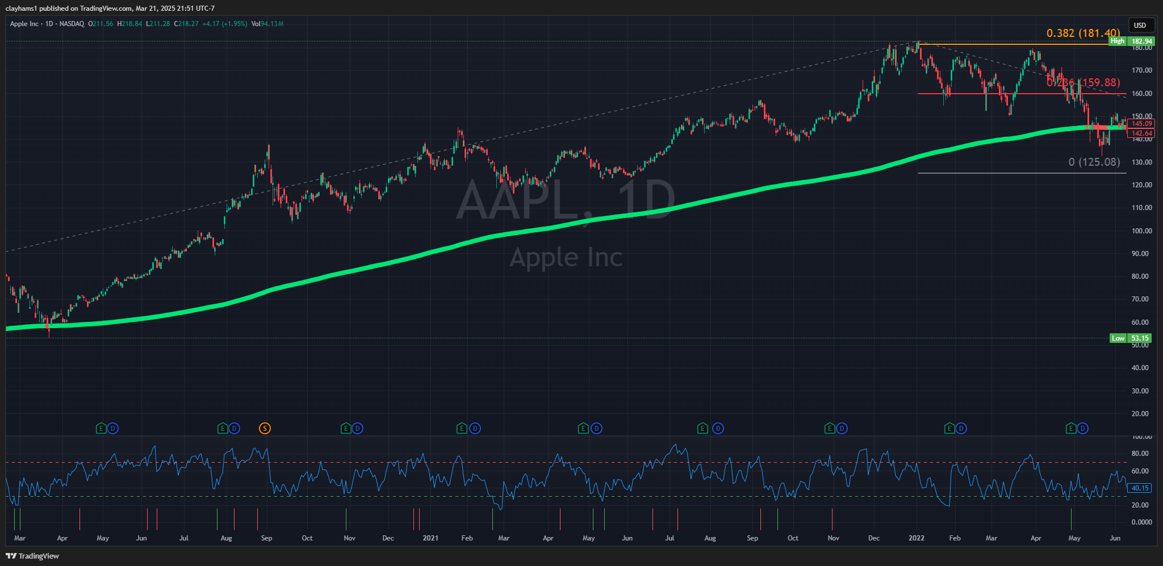The width and height of the screenshot is (1163, 566).
Task: Click the 60.00 RSI scale label
Action: click(1140, 471)
